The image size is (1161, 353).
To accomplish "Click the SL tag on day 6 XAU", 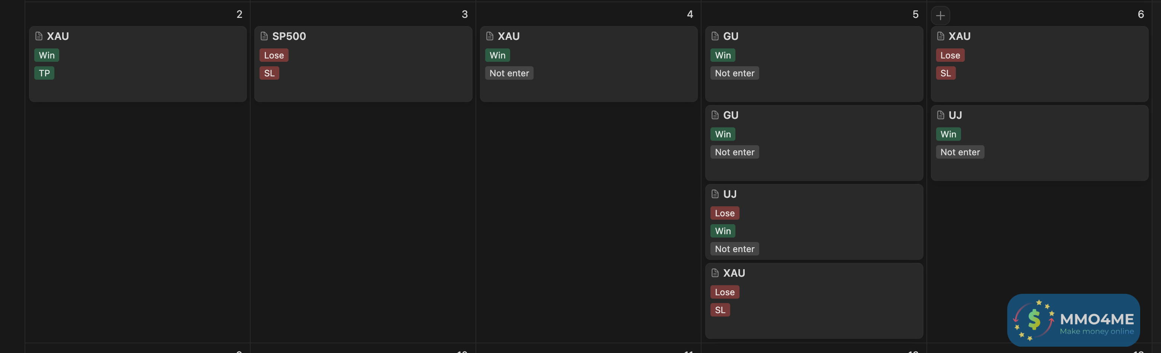I will tap(945, 73).
